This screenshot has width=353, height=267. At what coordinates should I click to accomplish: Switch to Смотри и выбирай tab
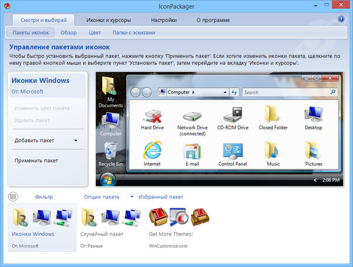[44, 20]
